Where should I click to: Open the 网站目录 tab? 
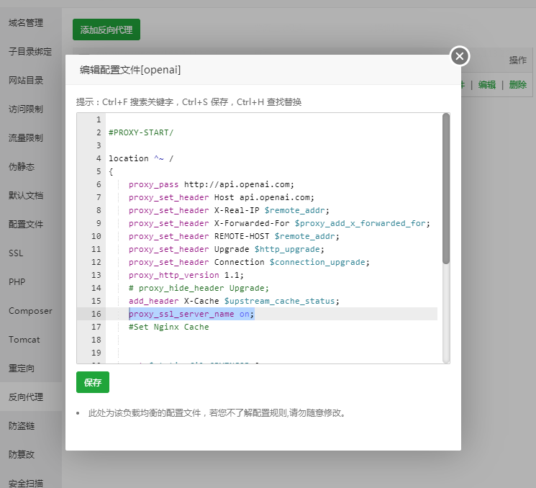click(x=26, y=81)
